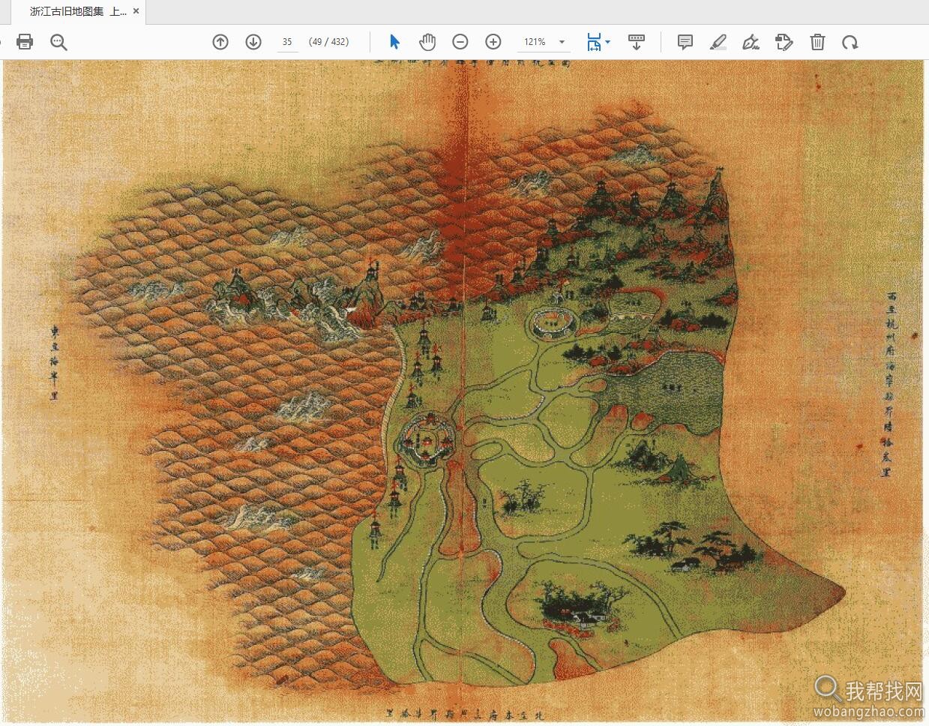This screenshot has height=726, width=929.
Task: Zoom out with the minus button
Action: click(460, 42)
